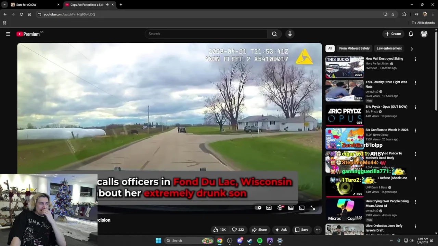Open options for I Refuse (Shock One) video

(x=415, y=179)
